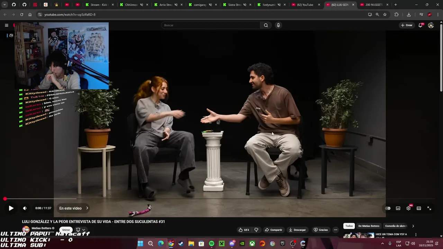Show hidden system tray icons

point(382,243)
